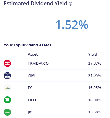Click the 16.25% yield for EC
Image resolution: width=110 pixels, height=118 pixels.
[x=95, y=88]
